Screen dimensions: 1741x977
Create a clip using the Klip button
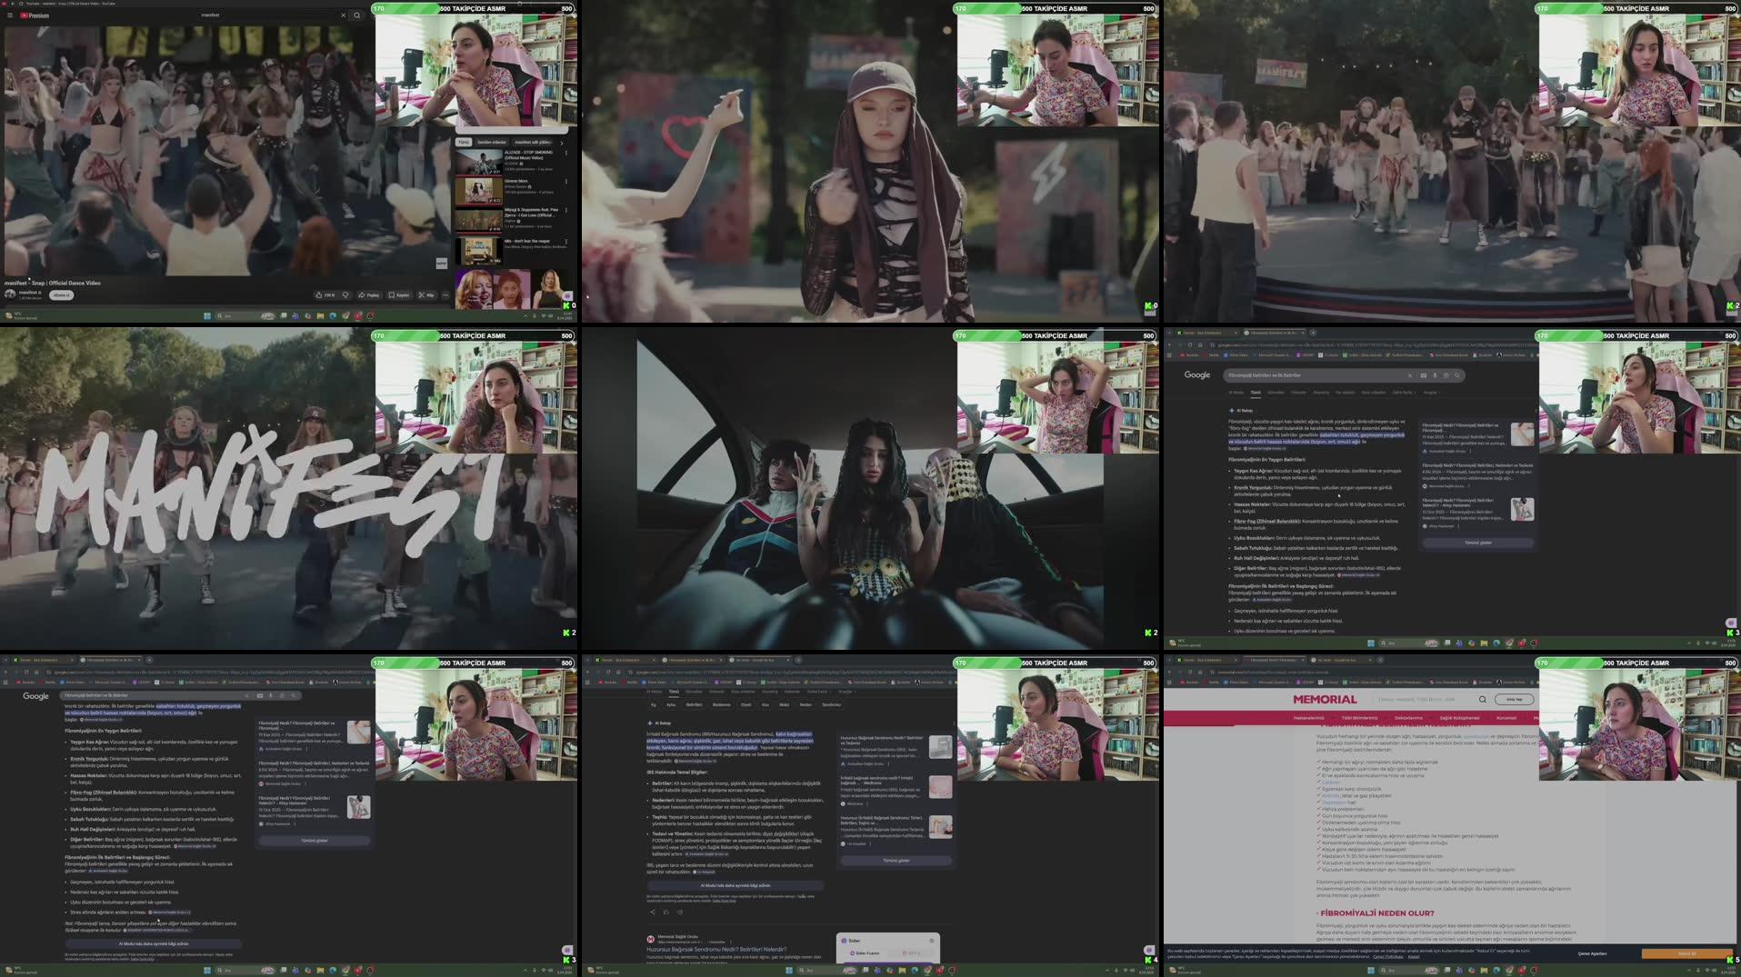tap(428, 294)
